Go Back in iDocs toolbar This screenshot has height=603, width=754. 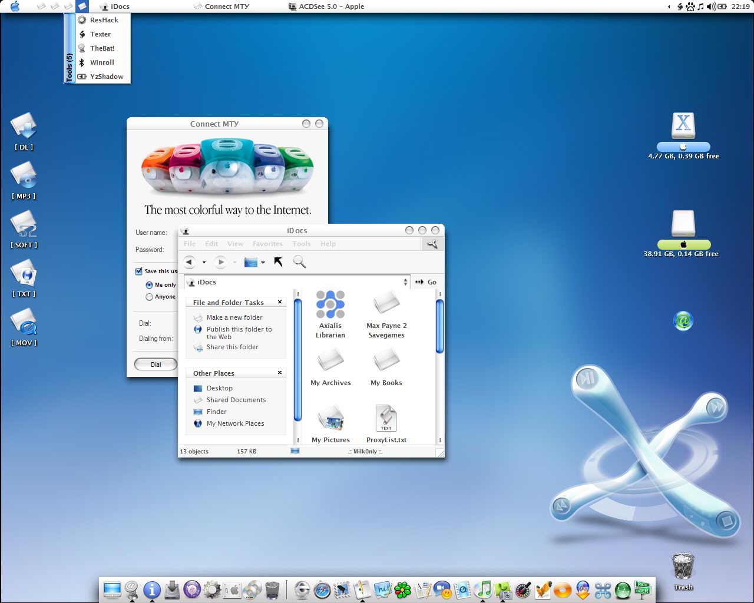(189, 262)
